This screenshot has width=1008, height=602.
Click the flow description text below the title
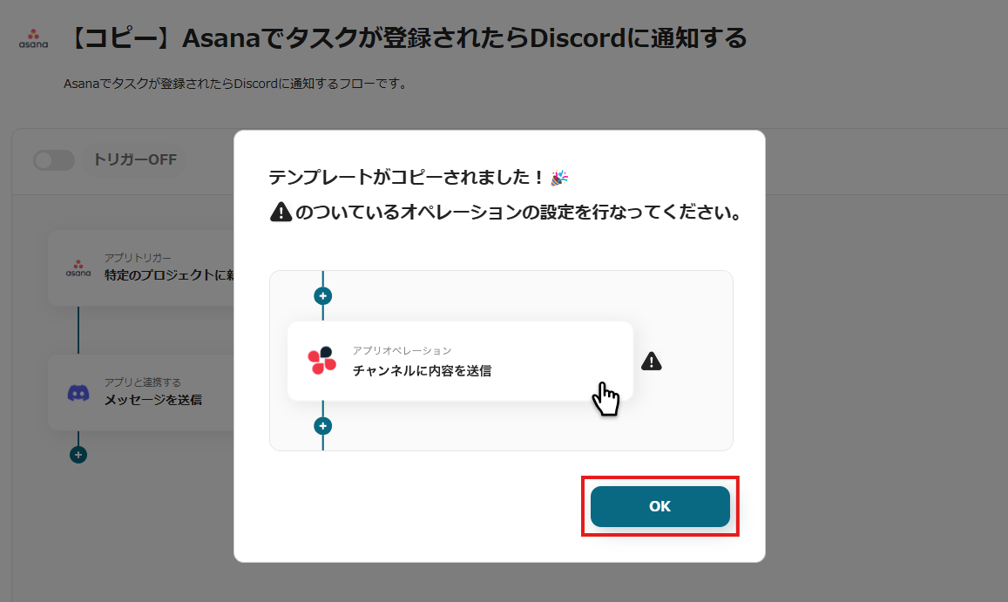(x=237, y=84)
